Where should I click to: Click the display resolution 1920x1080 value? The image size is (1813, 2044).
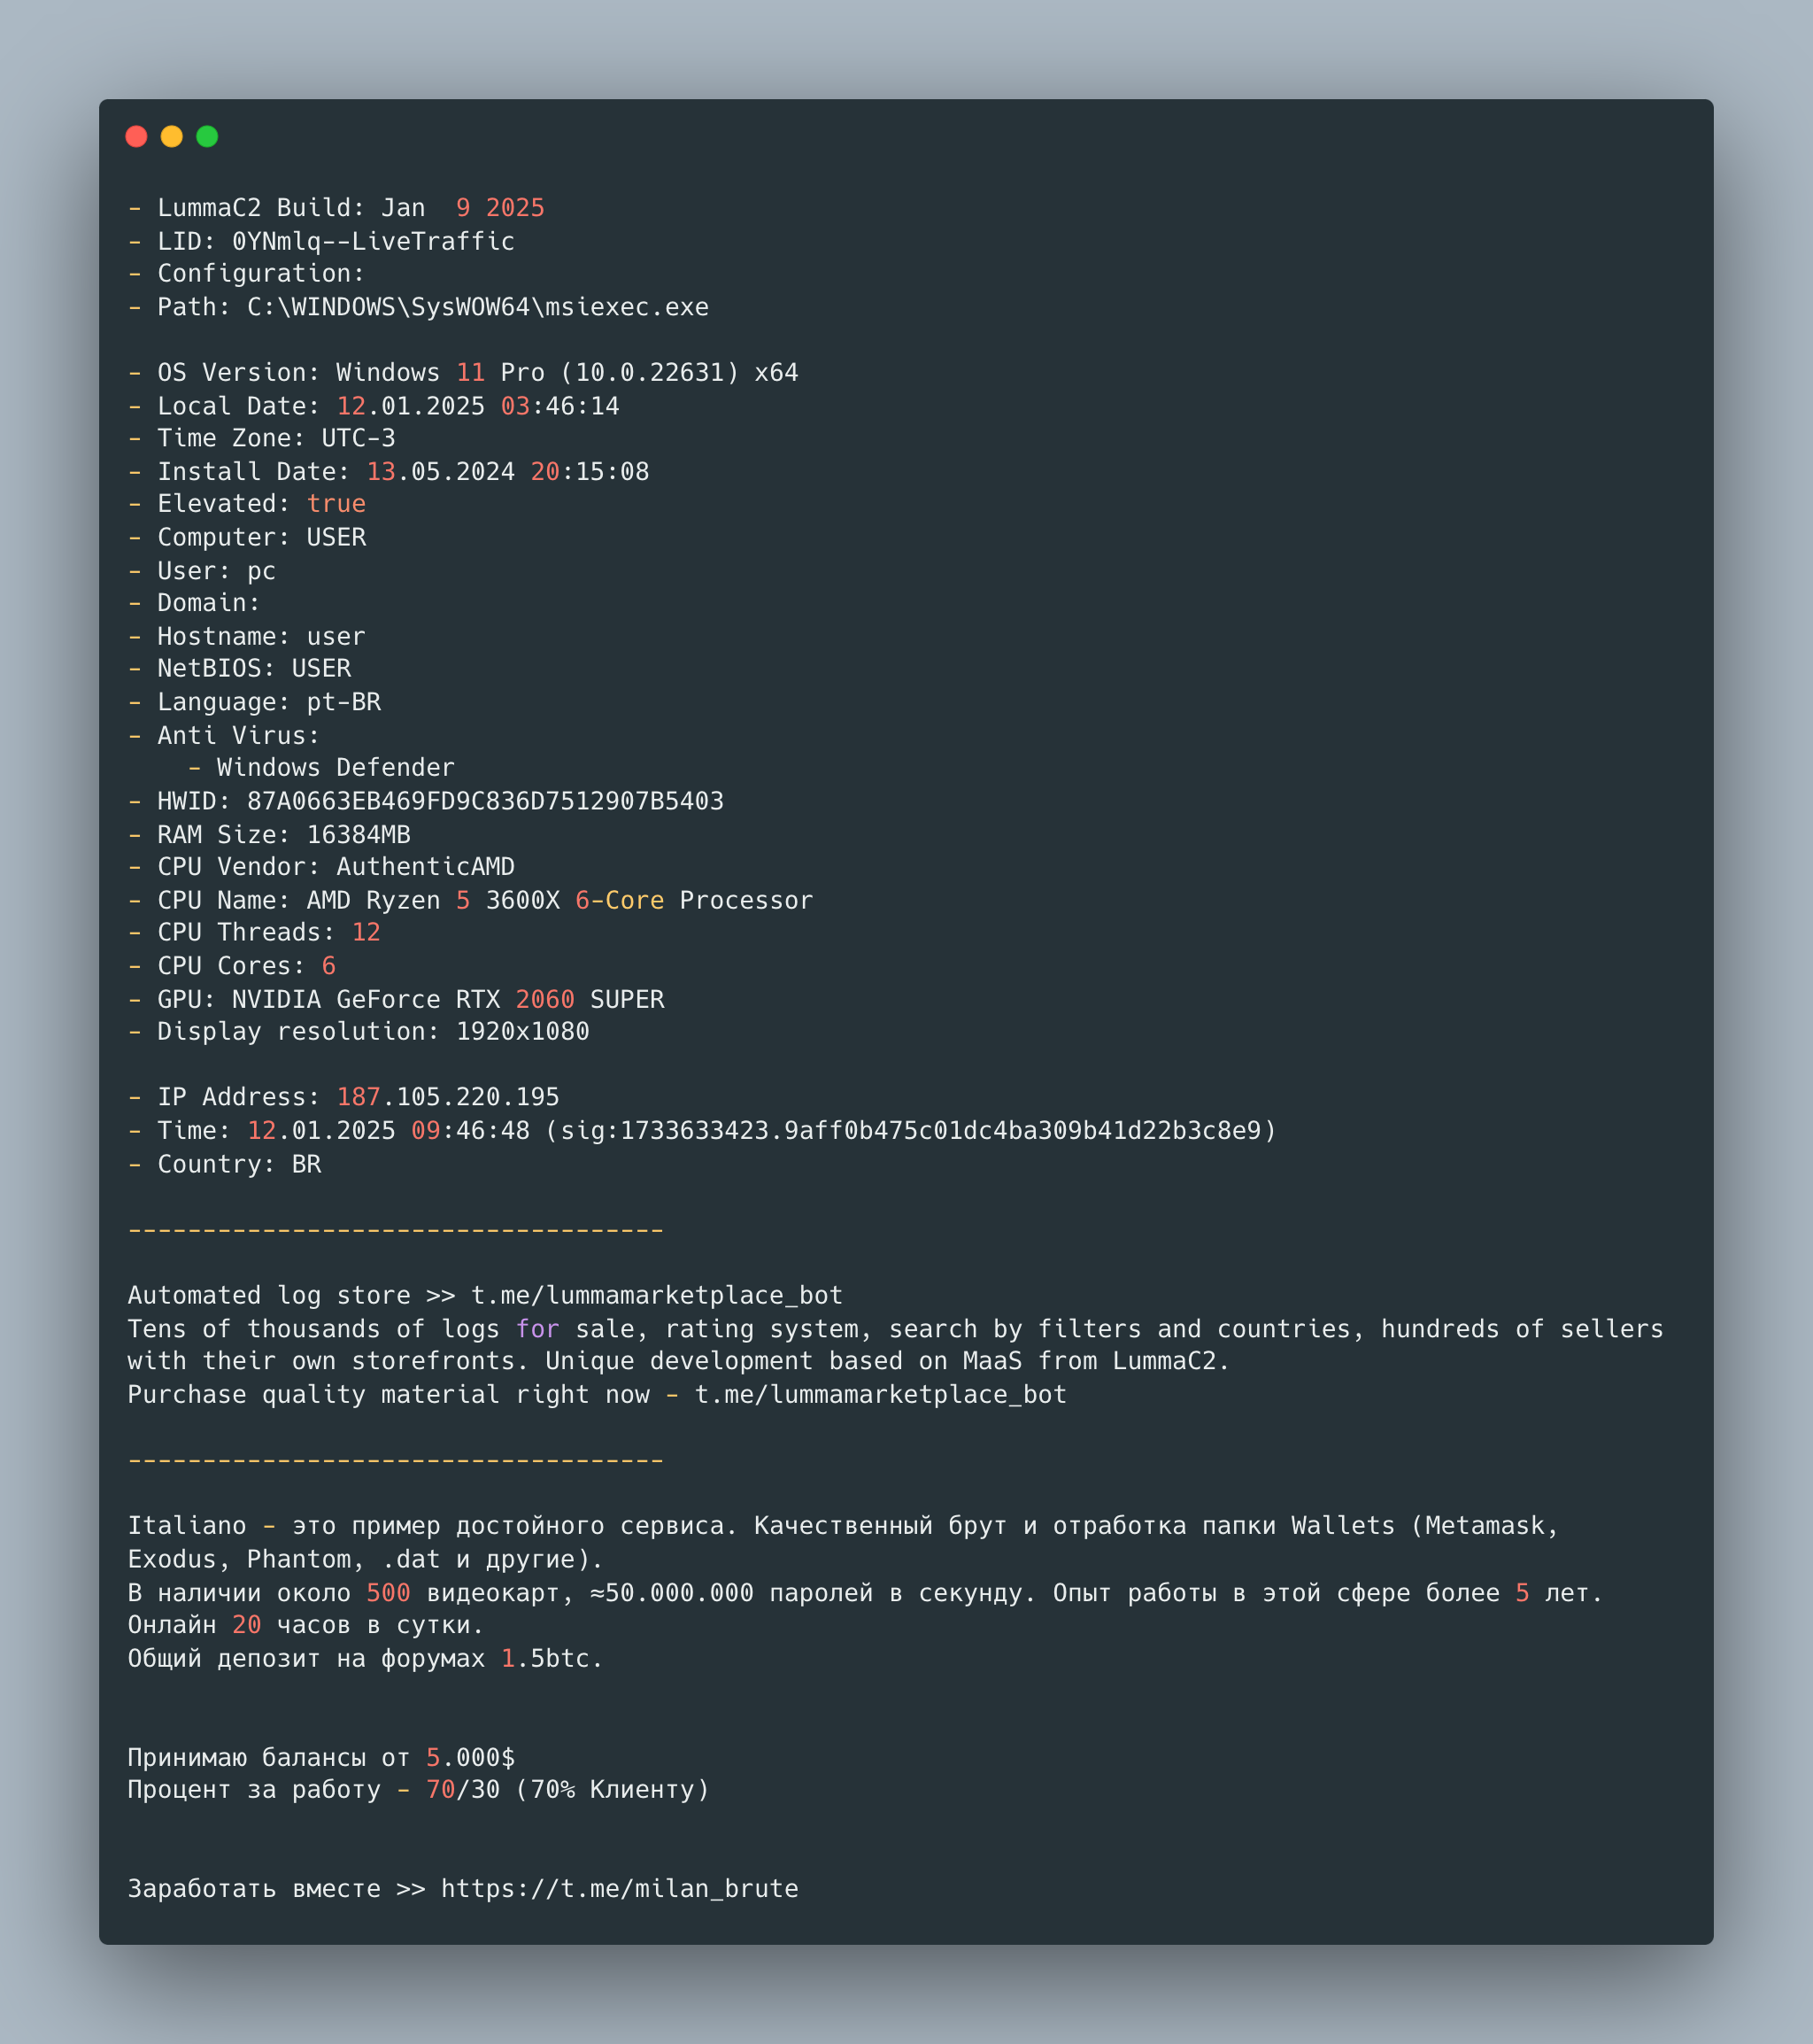(x=521, y=1032)
